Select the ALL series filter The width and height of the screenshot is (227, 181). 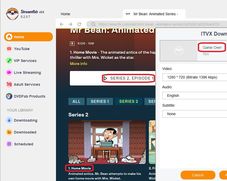(x=76, y=101)
